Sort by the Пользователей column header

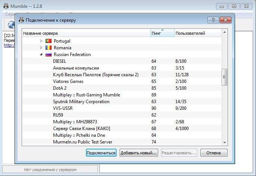click(198, 33)
